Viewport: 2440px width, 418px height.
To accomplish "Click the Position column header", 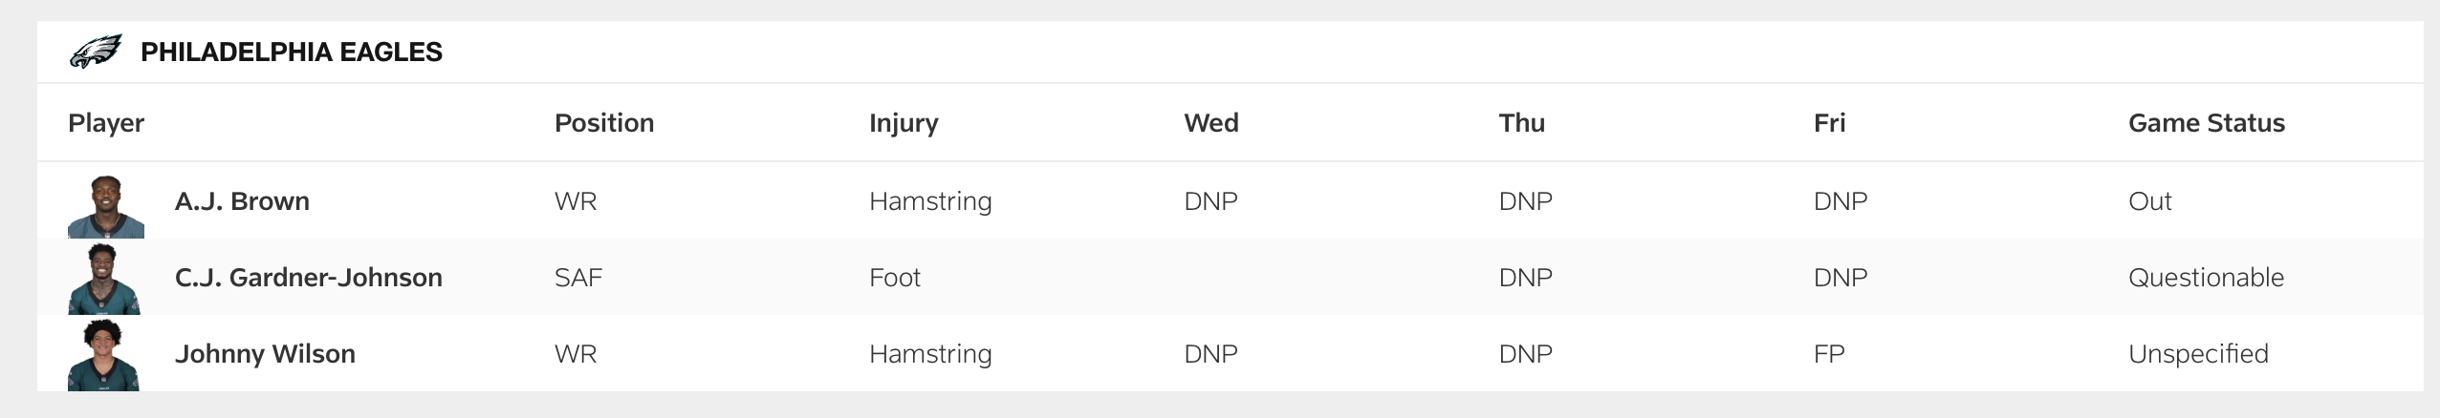I will click(x=604, y=123).
